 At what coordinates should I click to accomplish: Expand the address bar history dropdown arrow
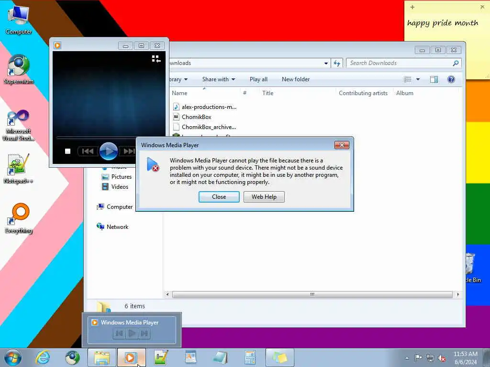pos(326,63)
